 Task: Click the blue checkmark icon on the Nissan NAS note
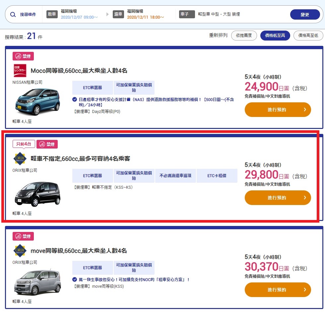pyautogui.click(x=75, y=99)
